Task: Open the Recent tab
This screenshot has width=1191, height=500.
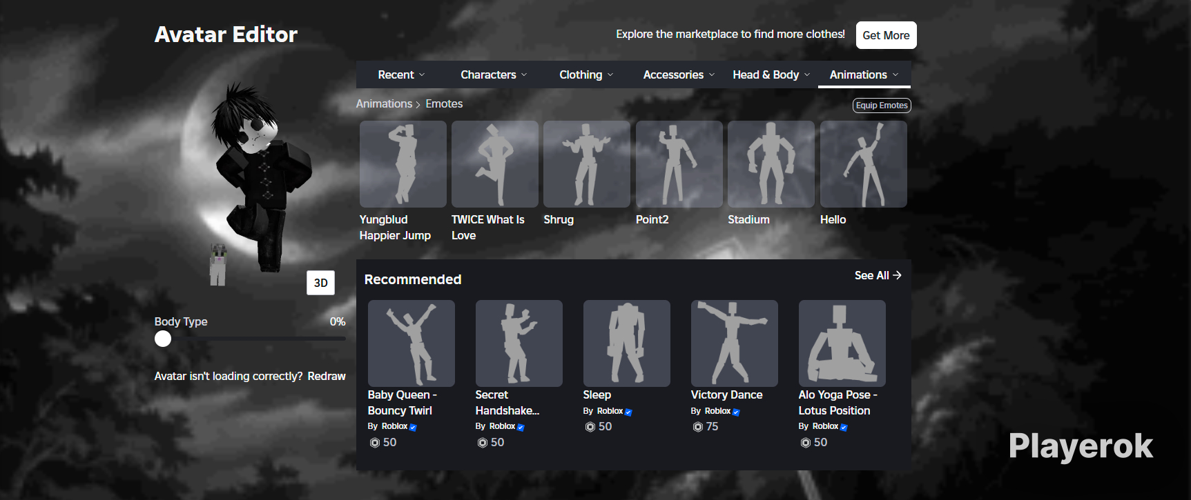Action: pos(401,74)
